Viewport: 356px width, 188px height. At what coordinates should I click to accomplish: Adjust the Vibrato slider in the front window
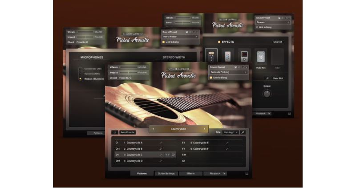coord(128,67)
